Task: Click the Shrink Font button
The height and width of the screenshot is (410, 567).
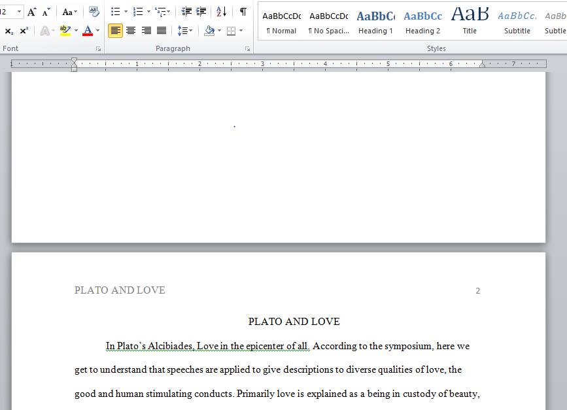Action: [46, 12]
